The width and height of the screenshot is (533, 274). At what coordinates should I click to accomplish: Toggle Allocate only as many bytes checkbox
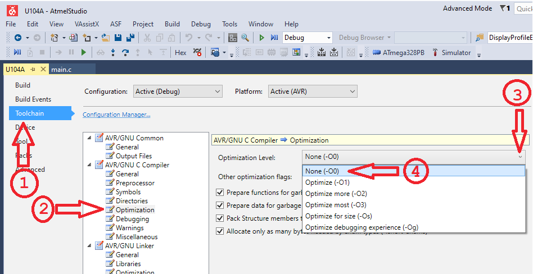click(x=220, y=231)
